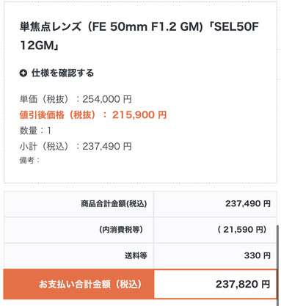Image resolution: width=281 pixels, height=306 pixels.
Task: Click the 21,590 円 consumption tax value
Action: 242,230
